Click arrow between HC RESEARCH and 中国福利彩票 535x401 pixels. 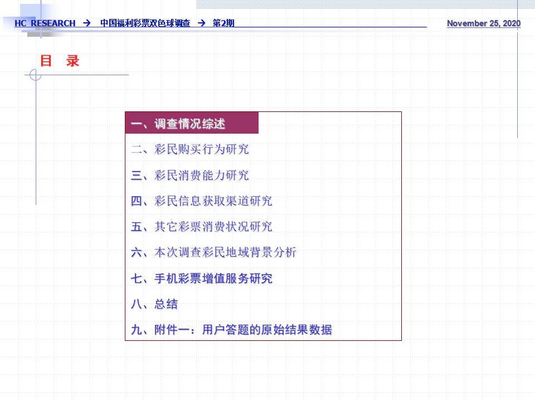(87, 23)
